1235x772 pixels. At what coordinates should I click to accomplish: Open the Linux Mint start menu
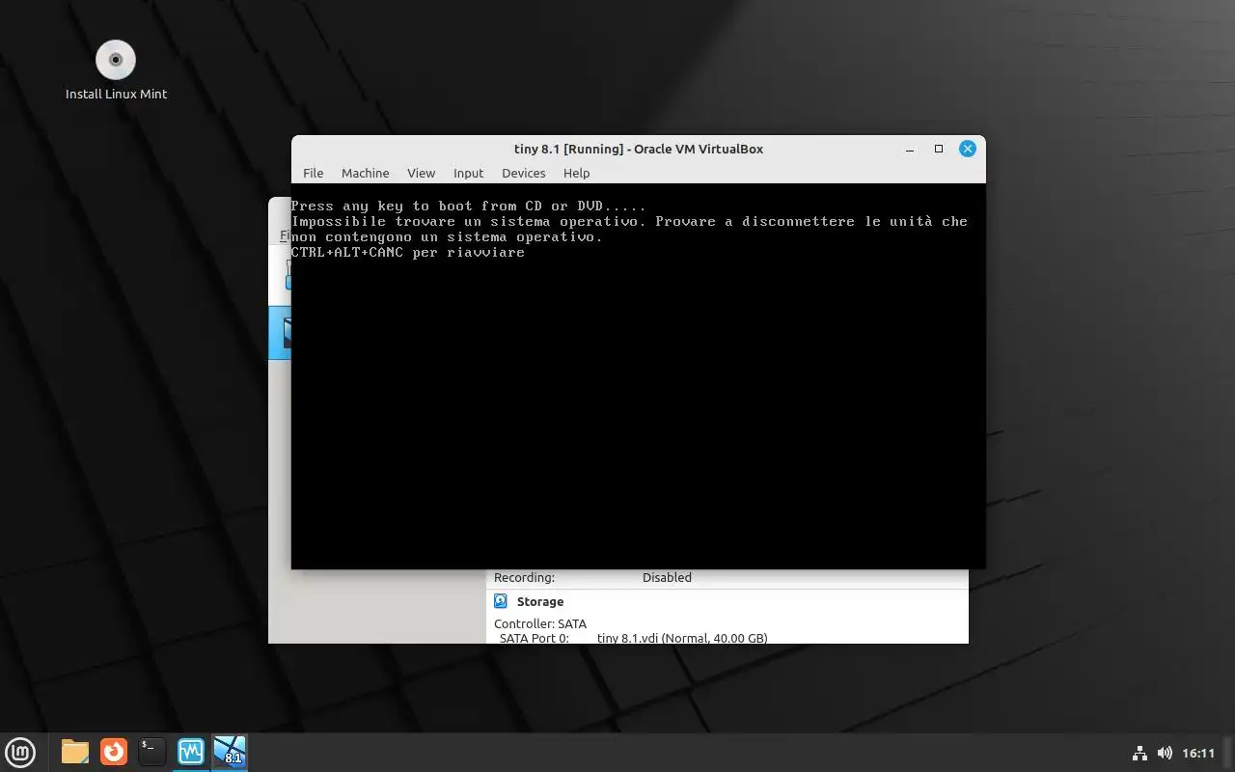20,752
